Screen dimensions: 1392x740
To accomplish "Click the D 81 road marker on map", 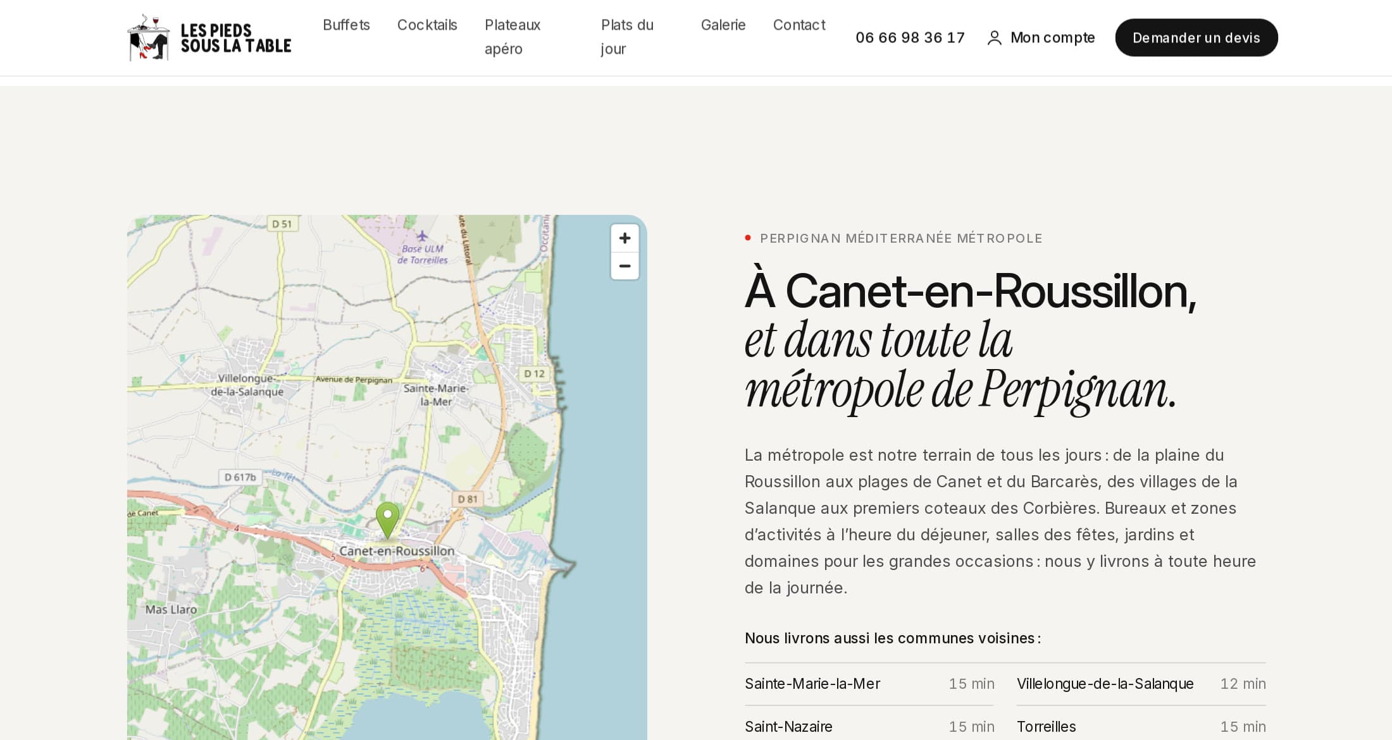I will pos(468,499).
